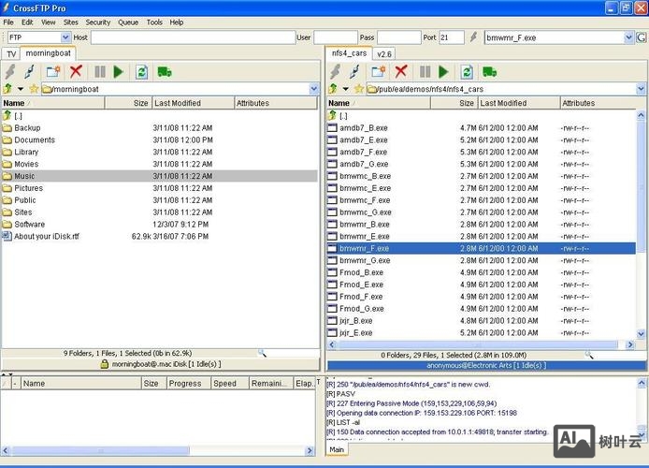Click the Host input field
The image size is (649, 468).
[x=192, y=37]
